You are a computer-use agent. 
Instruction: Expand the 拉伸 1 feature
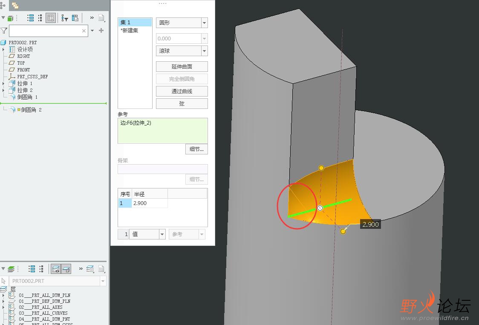(3, 83)
